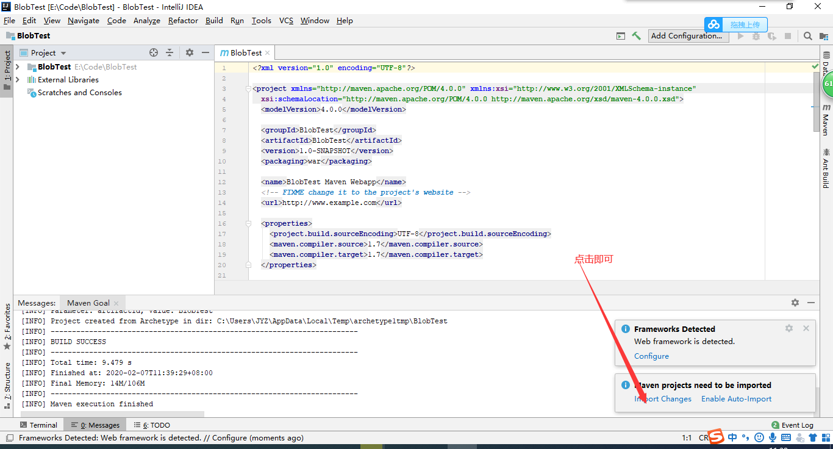Close the BlobTest editor tab
Screen dimensions: 833x449
pyautogui.click(x=268, y=53)
